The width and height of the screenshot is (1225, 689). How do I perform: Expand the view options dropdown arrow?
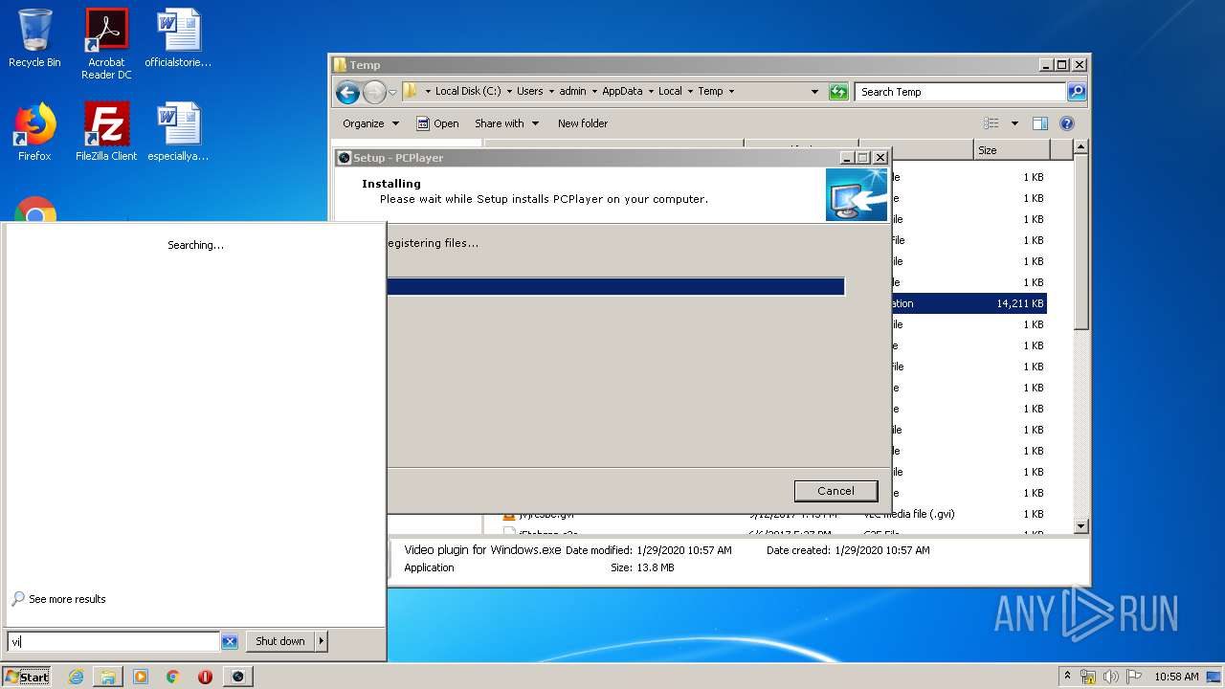coord(1014,123)
